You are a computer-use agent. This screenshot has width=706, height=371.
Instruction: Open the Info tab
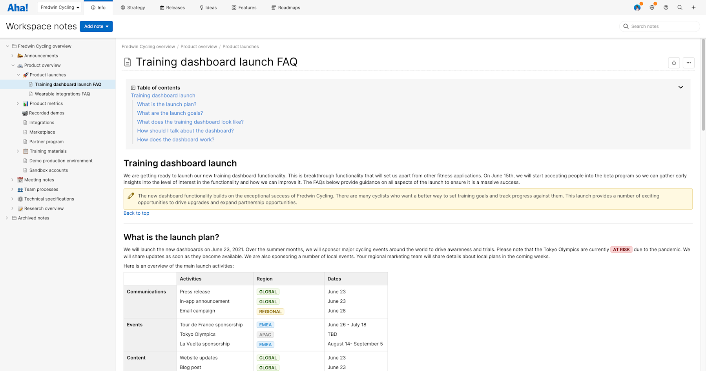point(98,7)
